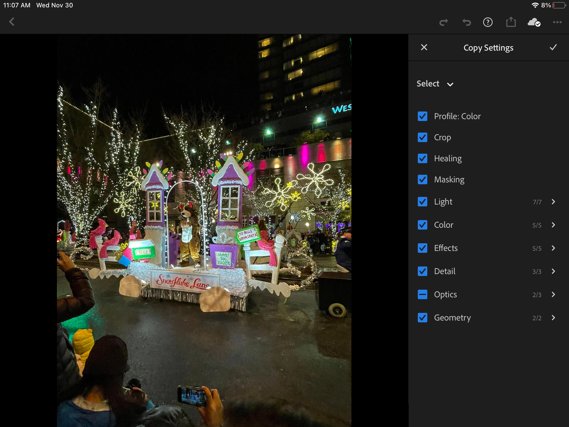The width and height of the screenshot is (569, 427).
Task: Expand the Geometry settings chevron
Action: click(553, 318)
